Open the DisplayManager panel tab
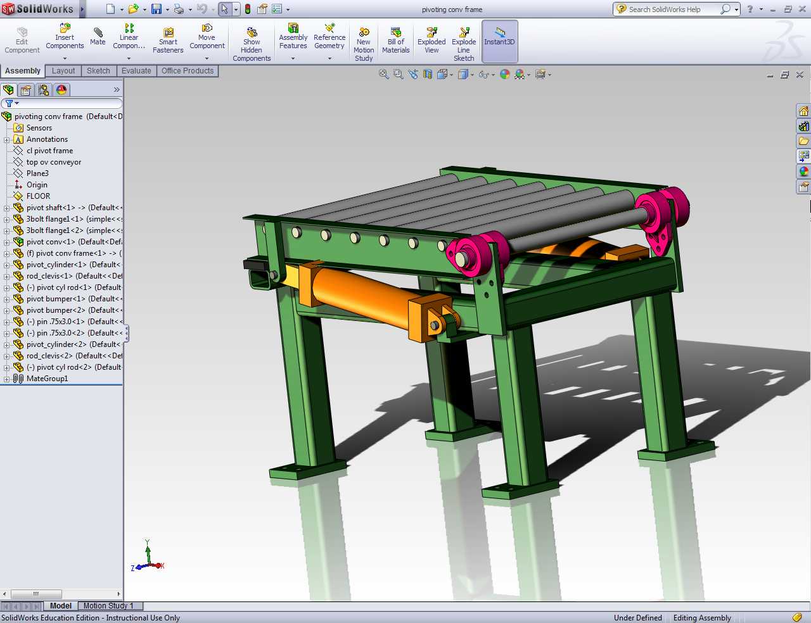This screenshot has height=623, width=811. pos(61,90)
